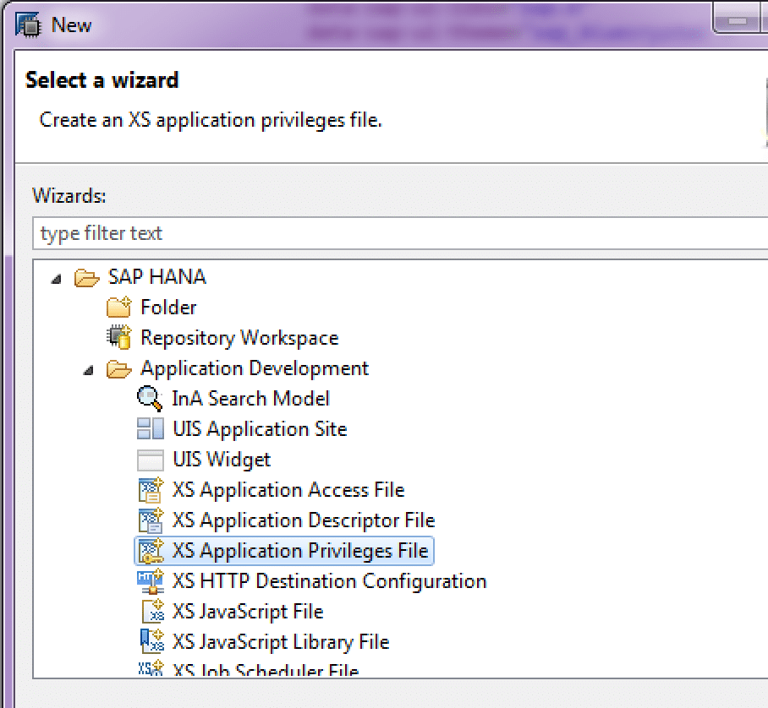Image resolution: width=768 pixels, height=708 pixels.
Task: Click the InA Search Model magnifier icon
Action: 150,398
